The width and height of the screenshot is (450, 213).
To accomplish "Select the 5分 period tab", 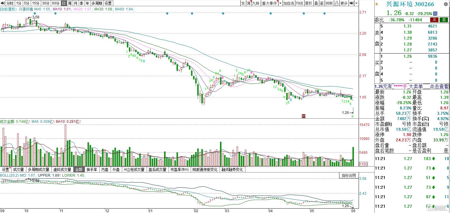I will pos(27,3).
